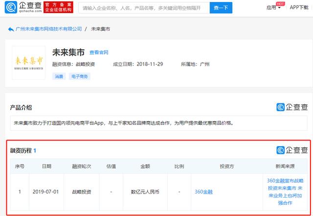The width and height of the screenshot is (313, 216).
Task: Click the 所属地：广州 text
Action: (195, 64)
